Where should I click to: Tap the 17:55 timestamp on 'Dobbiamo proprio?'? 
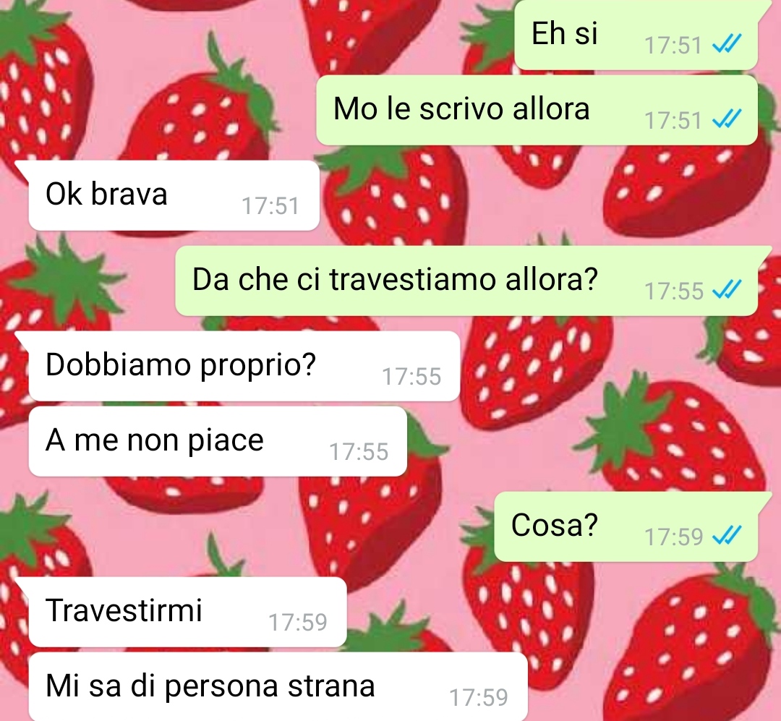(411, 376)
